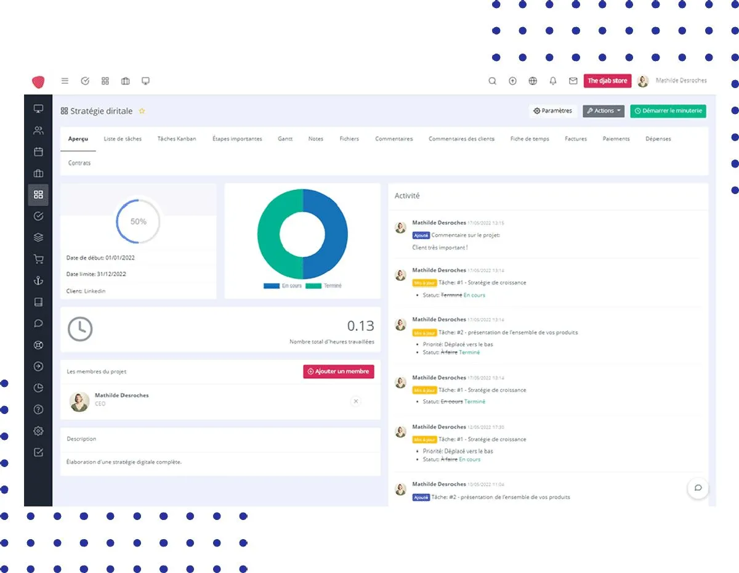Open the settings gear icon in sidebar
Image resolution: width=739 pixels, height=573 pixels.
point(38,431)
